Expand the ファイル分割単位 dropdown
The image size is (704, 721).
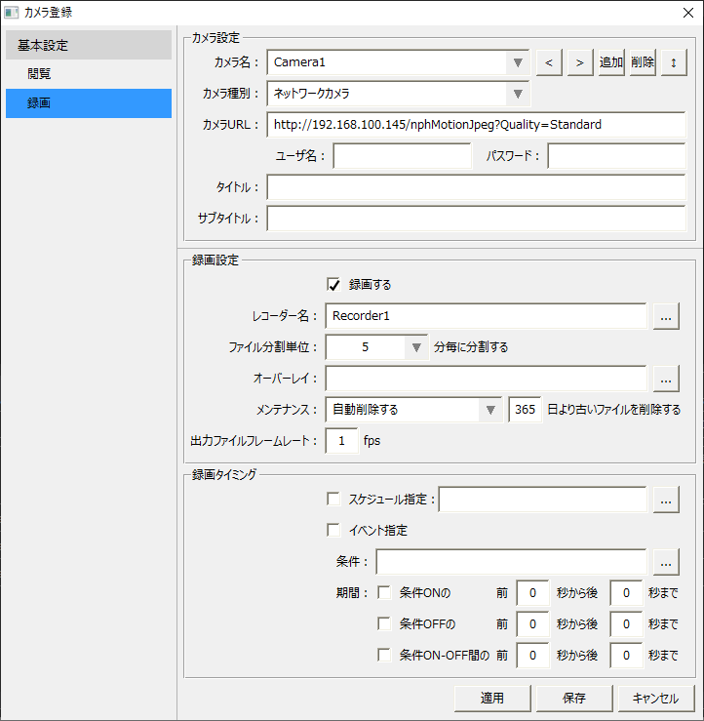(416, 347)
